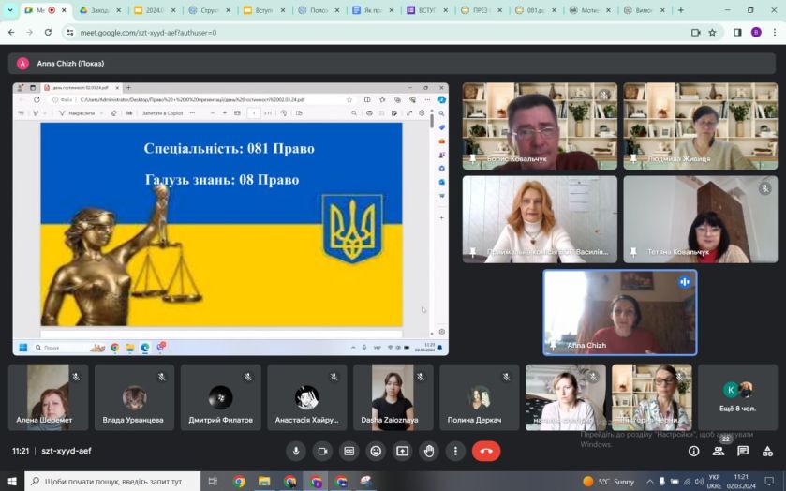Click the meeting code szt-xyyd-aef
The width and height of the screenshot is (786, 491).
(67, 451)
